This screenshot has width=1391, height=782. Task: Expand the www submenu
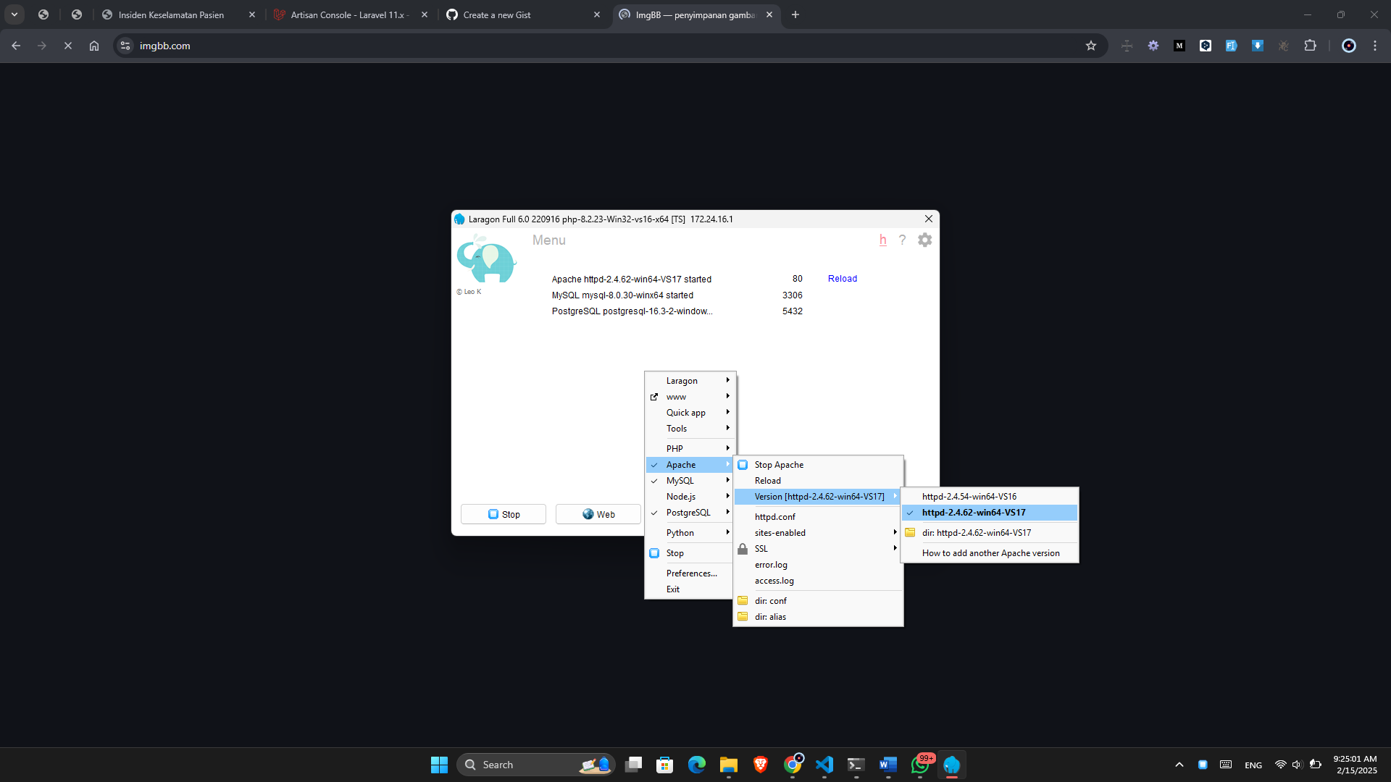tap(689, 397)
